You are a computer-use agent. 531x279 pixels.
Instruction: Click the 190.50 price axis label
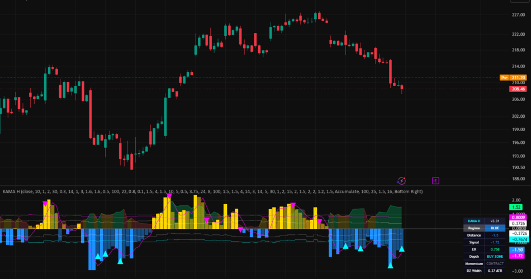[518, 167]
